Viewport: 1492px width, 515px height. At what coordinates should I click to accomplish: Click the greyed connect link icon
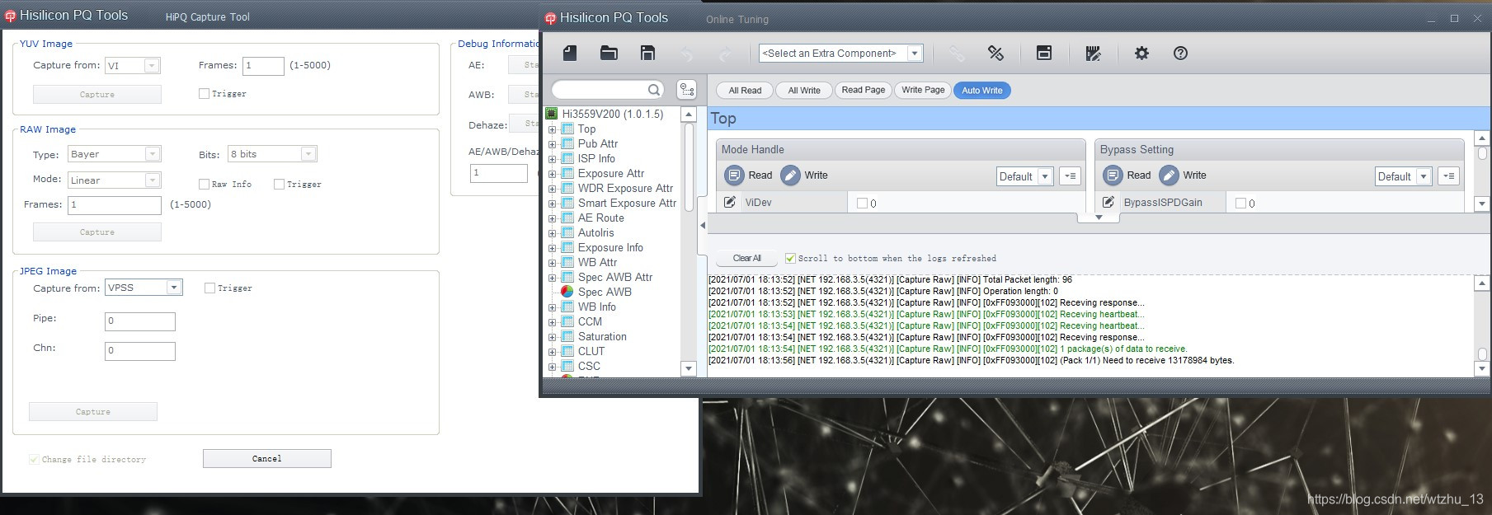pyautogui.click(x=957, y=54)
